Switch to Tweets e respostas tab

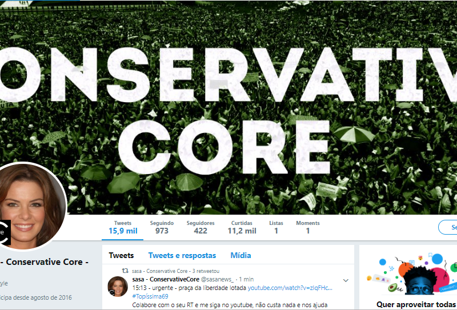(182, 256)
